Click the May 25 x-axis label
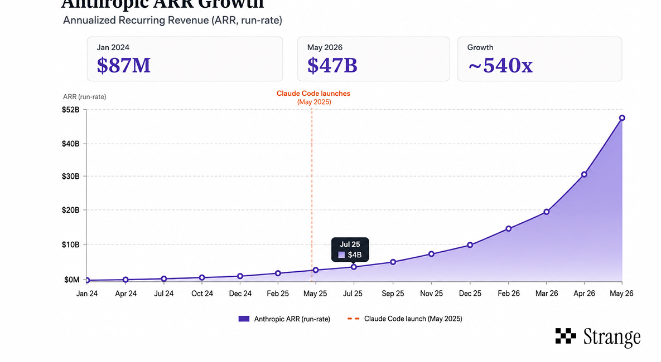This screenshot has height=362, width=661. click(315, 293)
